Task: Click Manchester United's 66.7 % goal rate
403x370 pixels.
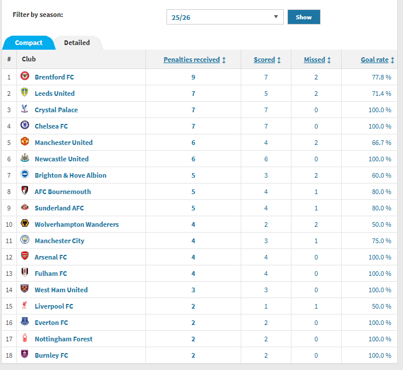Action: coord(381,143)
